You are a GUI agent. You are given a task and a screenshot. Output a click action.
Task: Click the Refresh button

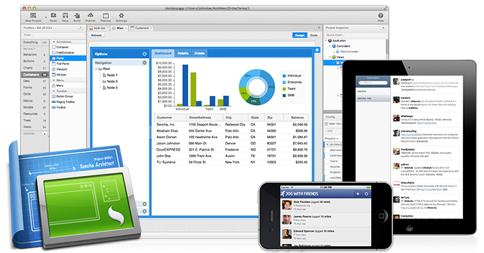click(96, 35)
